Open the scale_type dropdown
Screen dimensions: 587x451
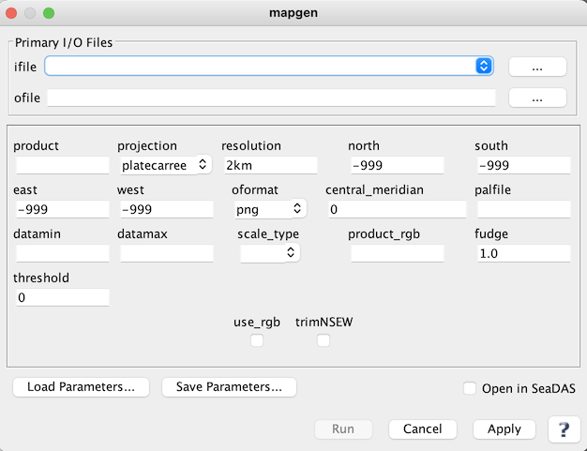[x=269, y=252]
